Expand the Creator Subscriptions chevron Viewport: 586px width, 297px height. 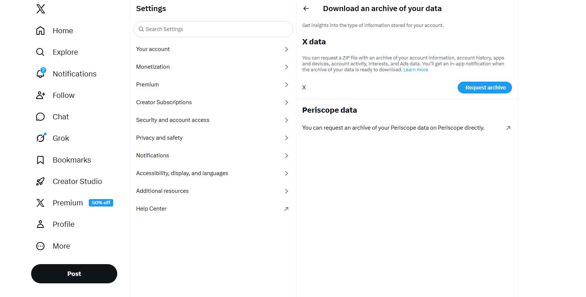(286, 102)
